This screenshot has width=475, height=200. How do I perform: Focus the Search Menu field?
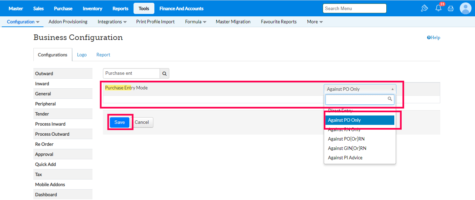click(354, 8)
